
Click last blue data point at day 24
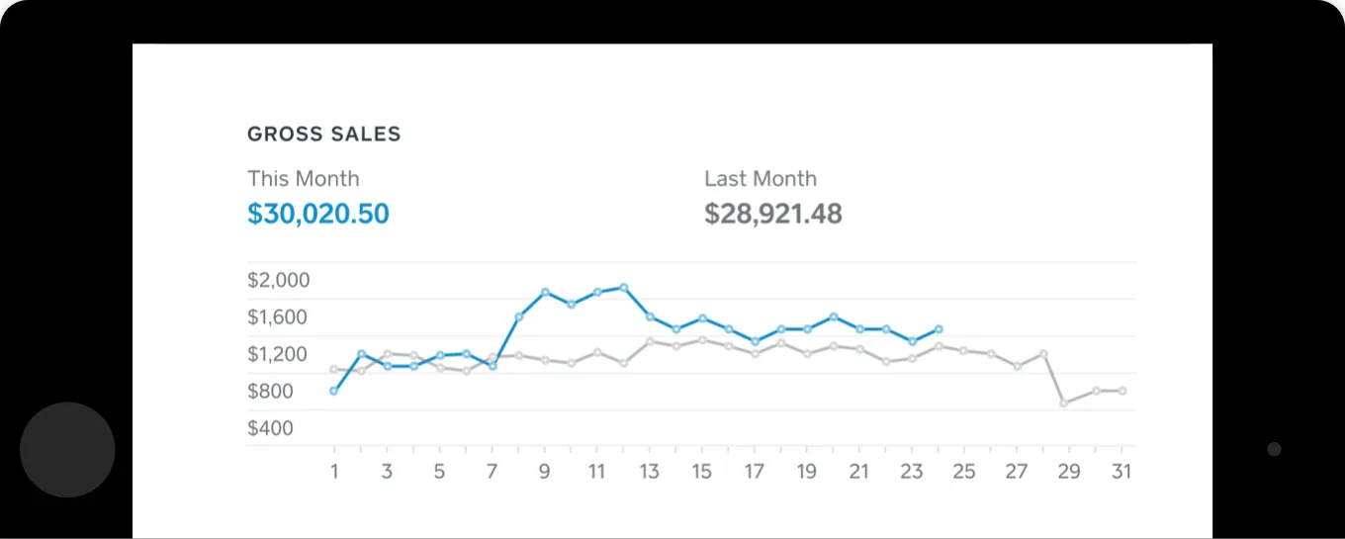(x=939, y=328)
